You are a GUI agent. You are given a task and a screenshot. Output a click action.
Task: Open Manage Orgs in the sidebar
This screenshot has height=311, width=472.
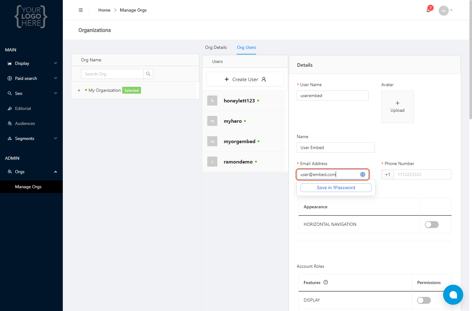28,187
